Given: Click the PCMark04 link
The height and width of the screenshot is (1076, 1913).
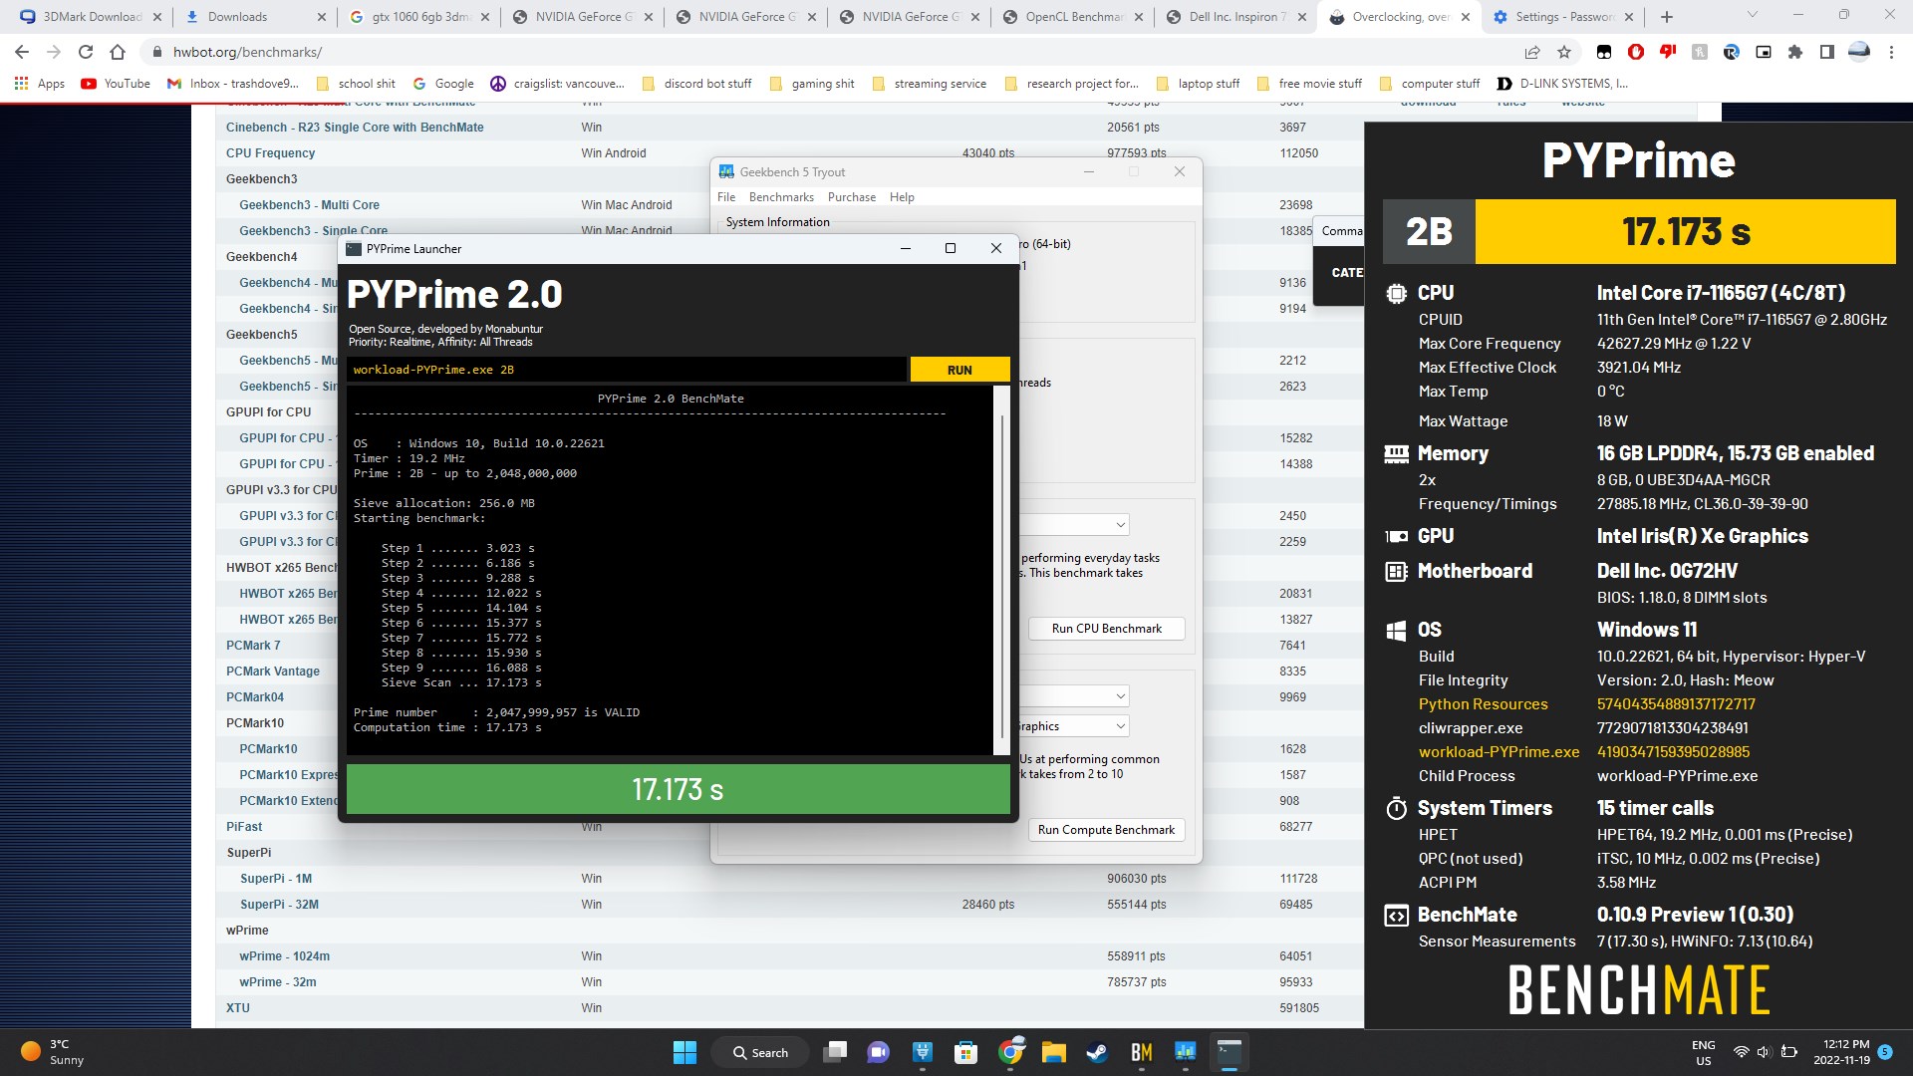Looking at the screenshot, I should click(x=255, y=697).
